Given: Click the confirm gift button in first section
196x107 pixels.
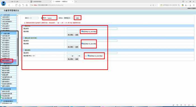Looking at the screenshot, I should coord(71,35).
